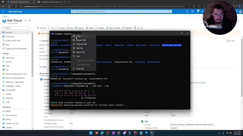Pin Kali-Cloud to dashboard
Screen dimensions: 243x136
26,20
